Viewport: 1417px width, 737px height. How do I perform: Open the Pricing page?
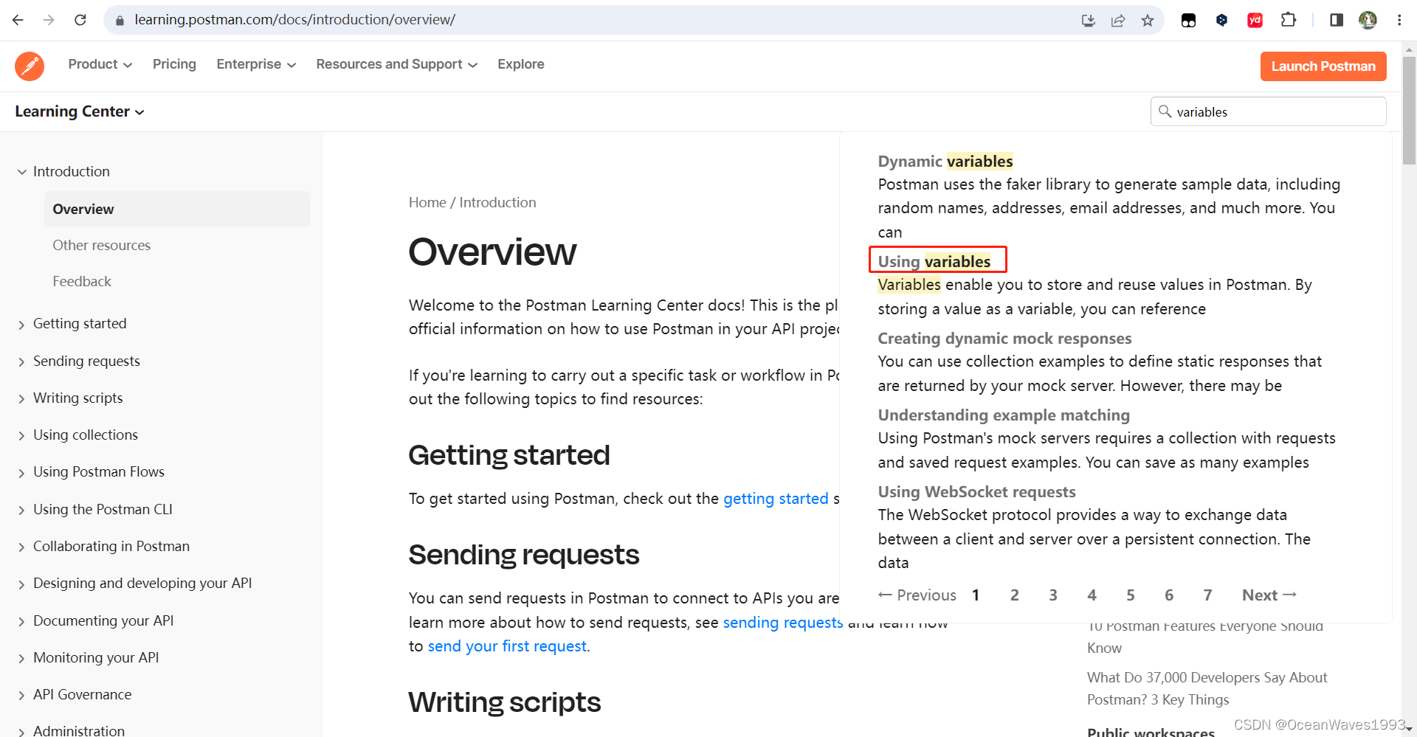tap(174, 64)
